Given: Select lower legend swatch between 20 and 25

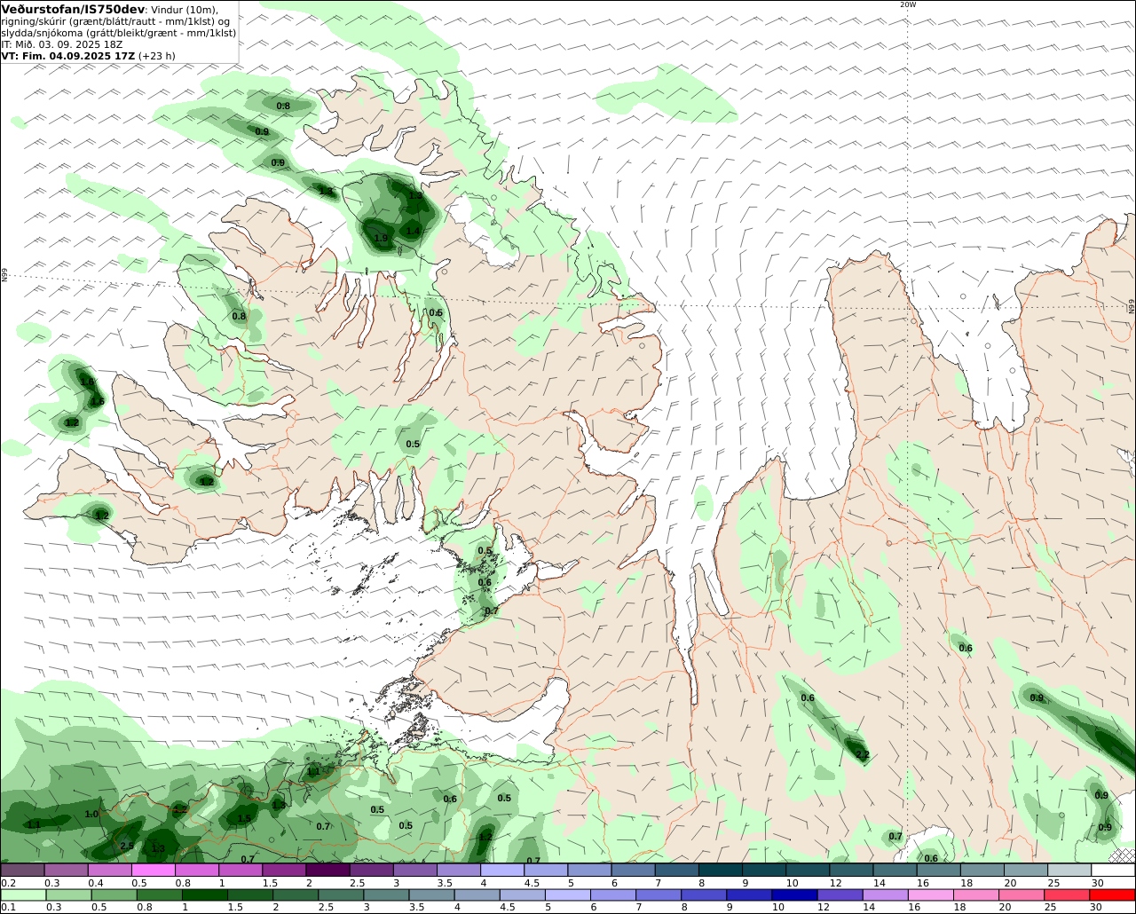Looking at the screenshot, I should (1022, 895).
